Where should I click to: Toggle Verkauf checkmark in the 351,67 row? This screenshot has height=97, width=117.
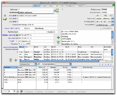click(x=72, y=70)
